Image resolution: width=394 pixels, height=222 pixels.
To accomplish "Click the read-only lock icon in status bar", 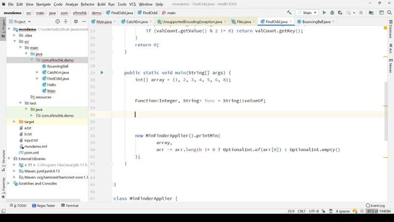I will point(323,211).
